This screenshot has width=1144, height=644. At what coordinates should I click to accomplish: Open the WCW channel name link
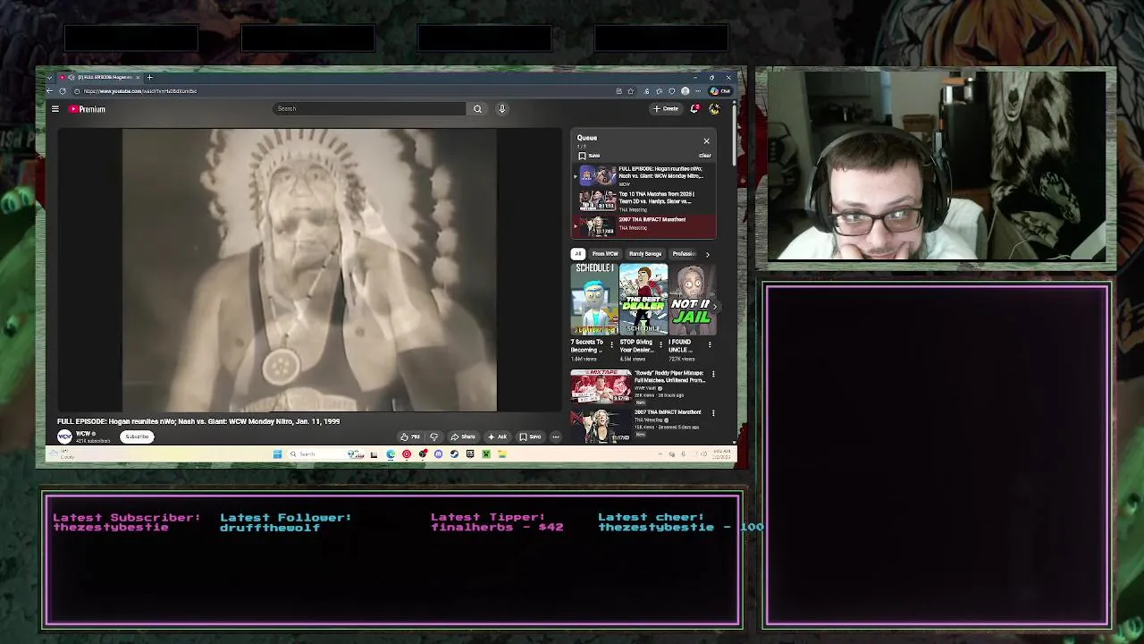click(83, 434)
